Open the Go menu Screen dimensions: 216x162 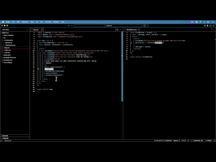point(37,22)
